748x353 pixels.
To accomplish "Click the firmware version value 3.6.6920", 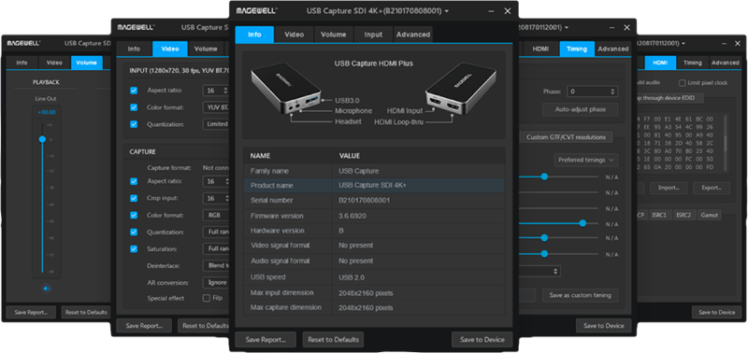I will (352, 216).
